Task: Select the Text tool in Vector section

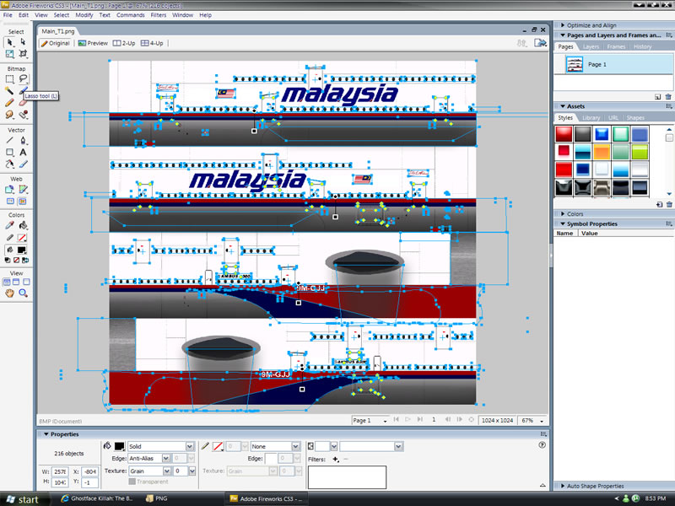Action: coord(24,153)
